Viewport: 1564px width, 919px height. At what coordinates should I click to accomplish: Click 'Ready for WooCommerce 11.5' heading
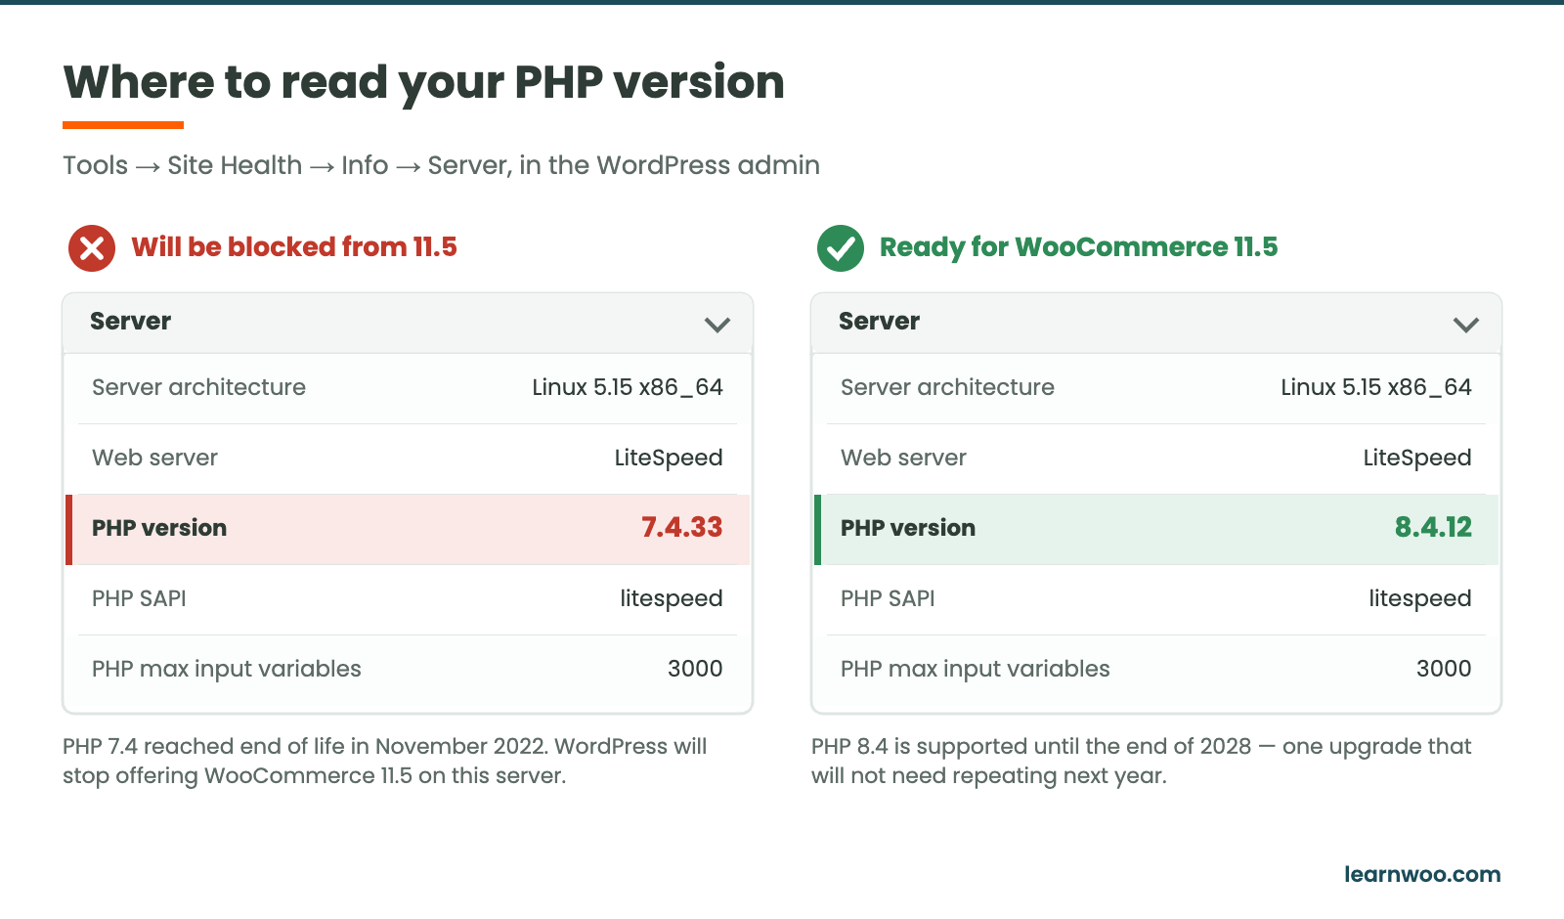[x=1078, y=247]
